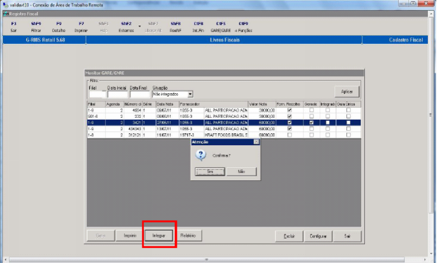Close the Atenção dialog with X
This screenshot has width=438, height=263.
tap(256, 142)
